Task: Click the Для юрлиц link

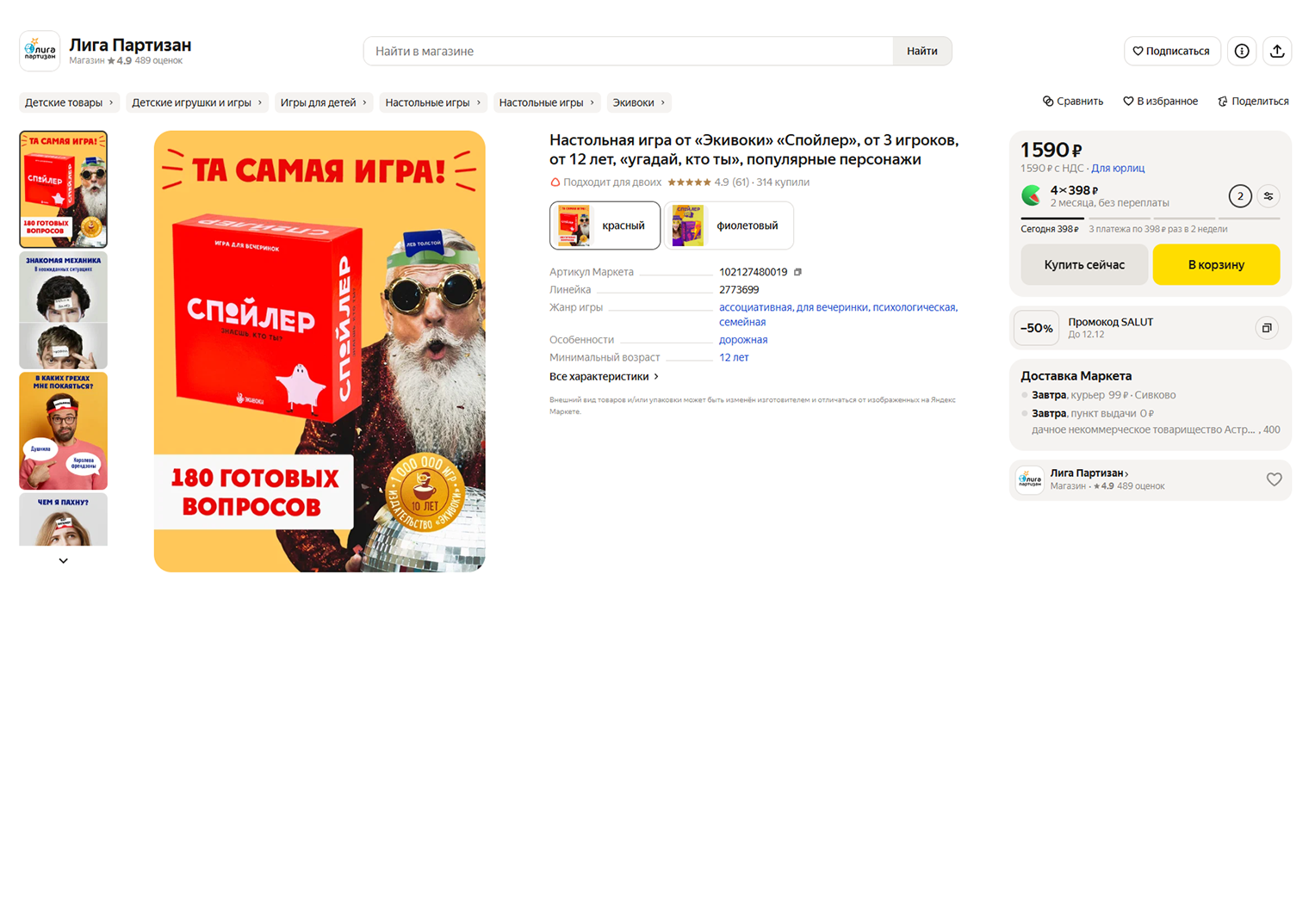Action: click(1118, 169)
